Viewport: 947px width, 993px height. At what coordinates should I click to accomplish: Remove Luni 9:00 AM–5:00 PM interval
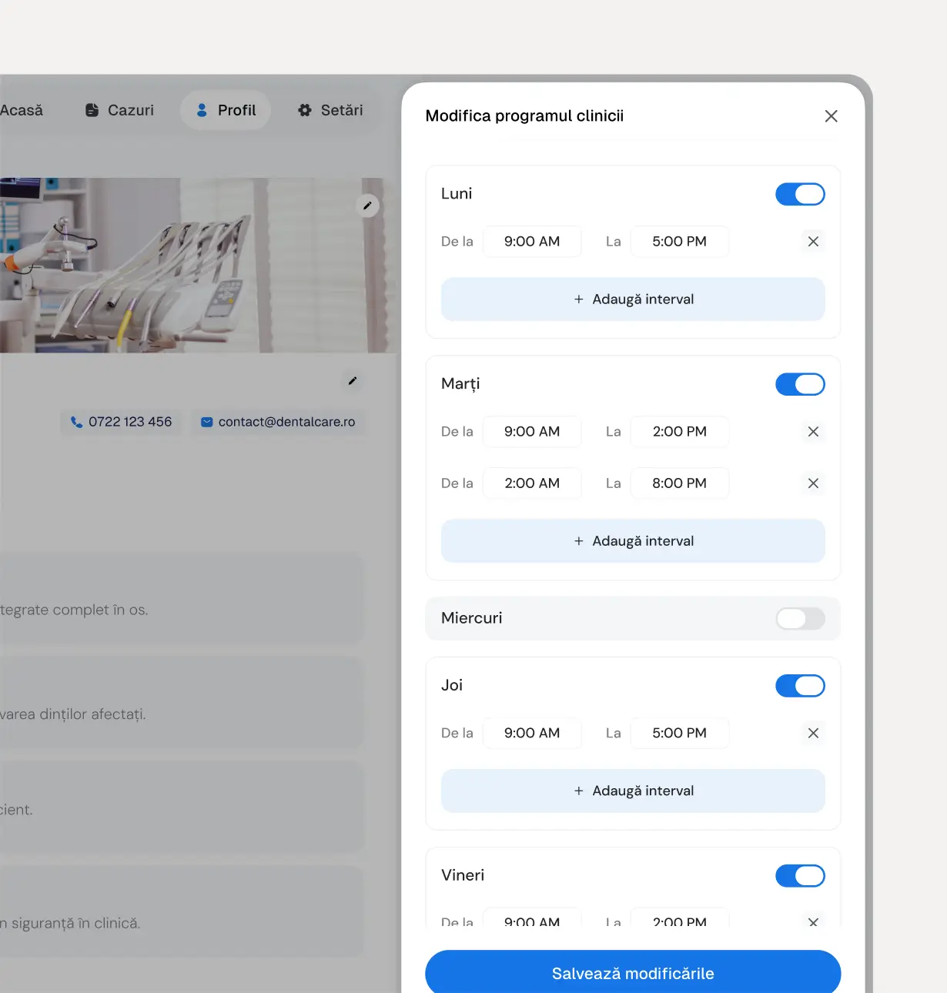coord(813,242)
